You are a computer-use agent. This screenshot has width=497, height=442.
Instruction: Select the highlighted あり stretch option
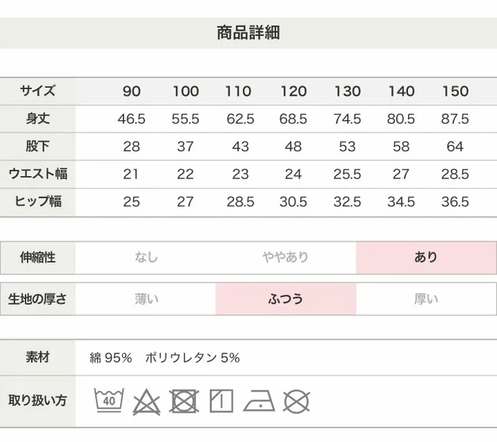[x=426, y=257]
